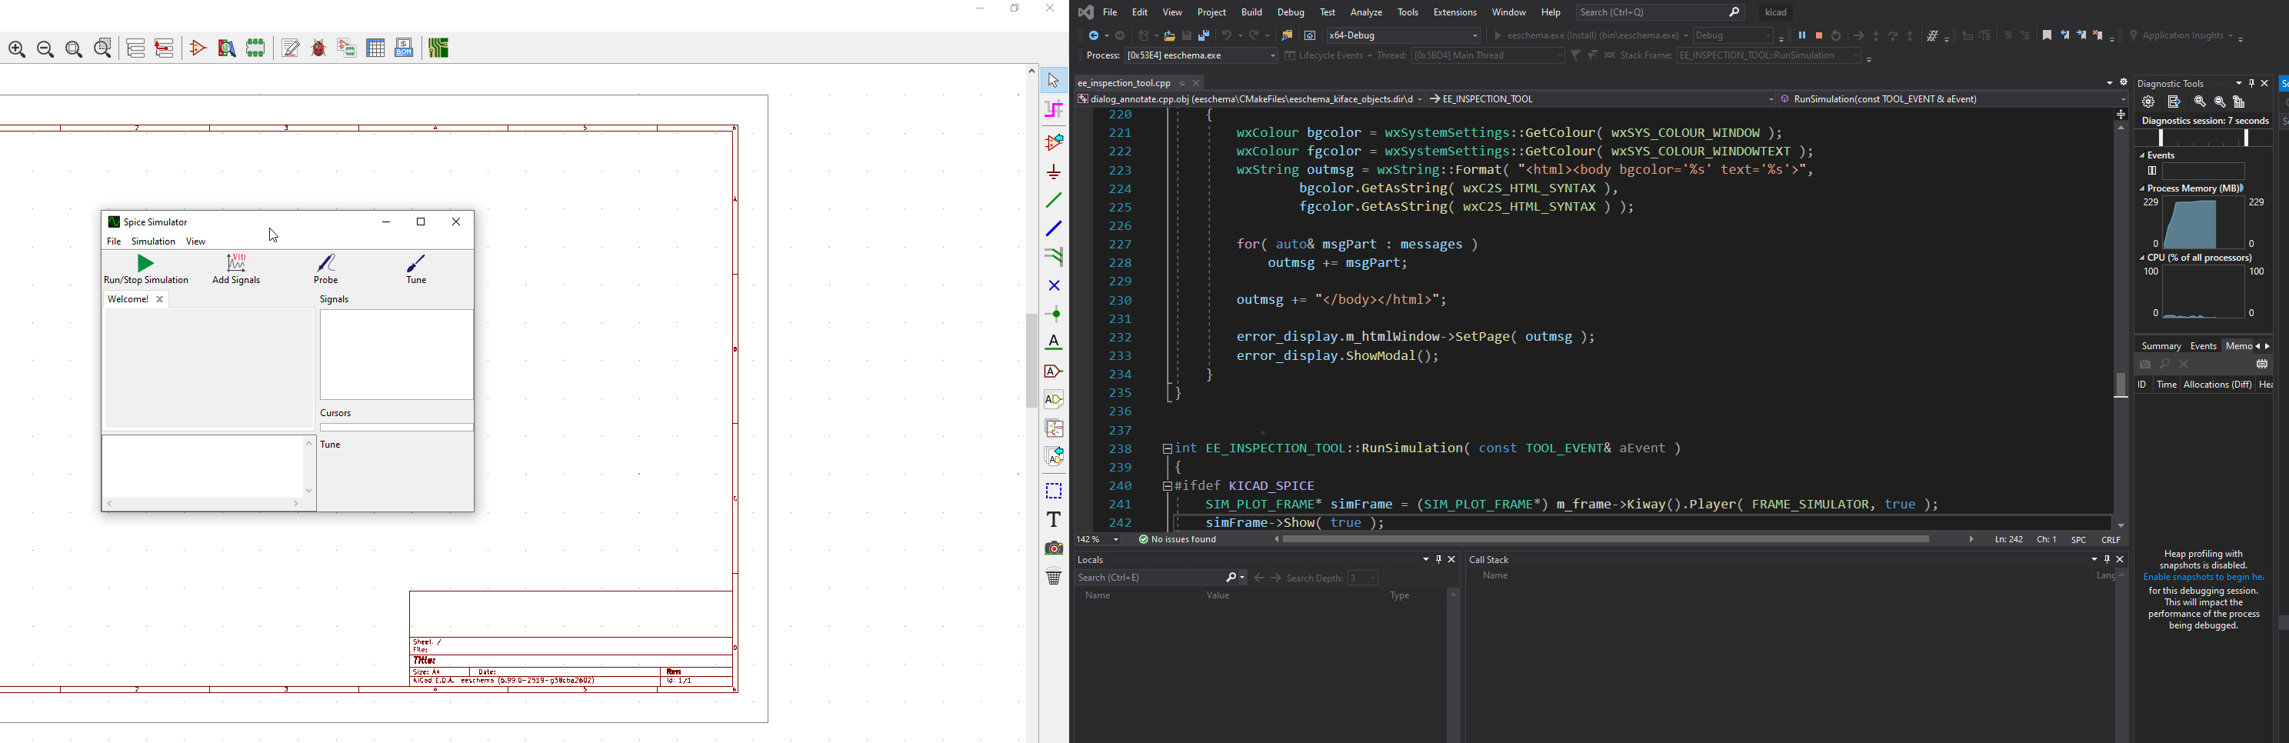Click Probe in Spice Simulator

click(x=327, y=269)
